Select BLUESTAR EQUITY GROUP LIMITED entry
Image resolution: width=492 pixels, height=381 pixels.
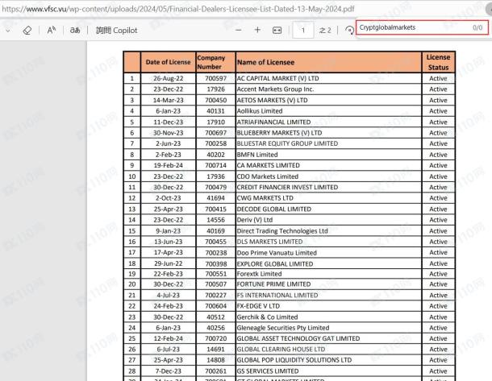pyautogui.click(x=287, y=143)
